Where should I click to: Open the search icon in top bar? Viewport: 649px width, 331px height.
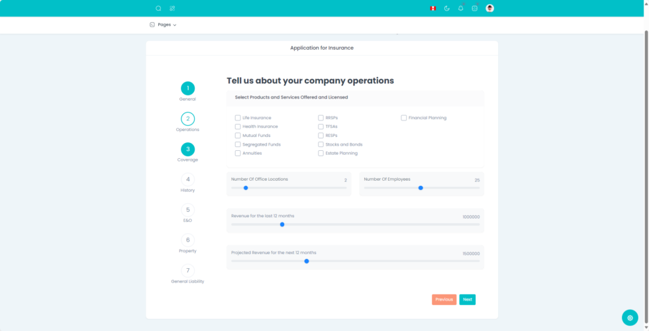(158, 8)
